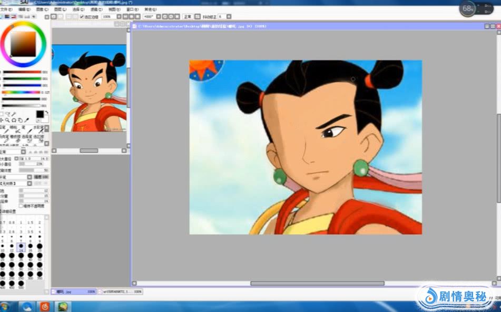
Task: Select the lasso selection tool
Action: 8,114
